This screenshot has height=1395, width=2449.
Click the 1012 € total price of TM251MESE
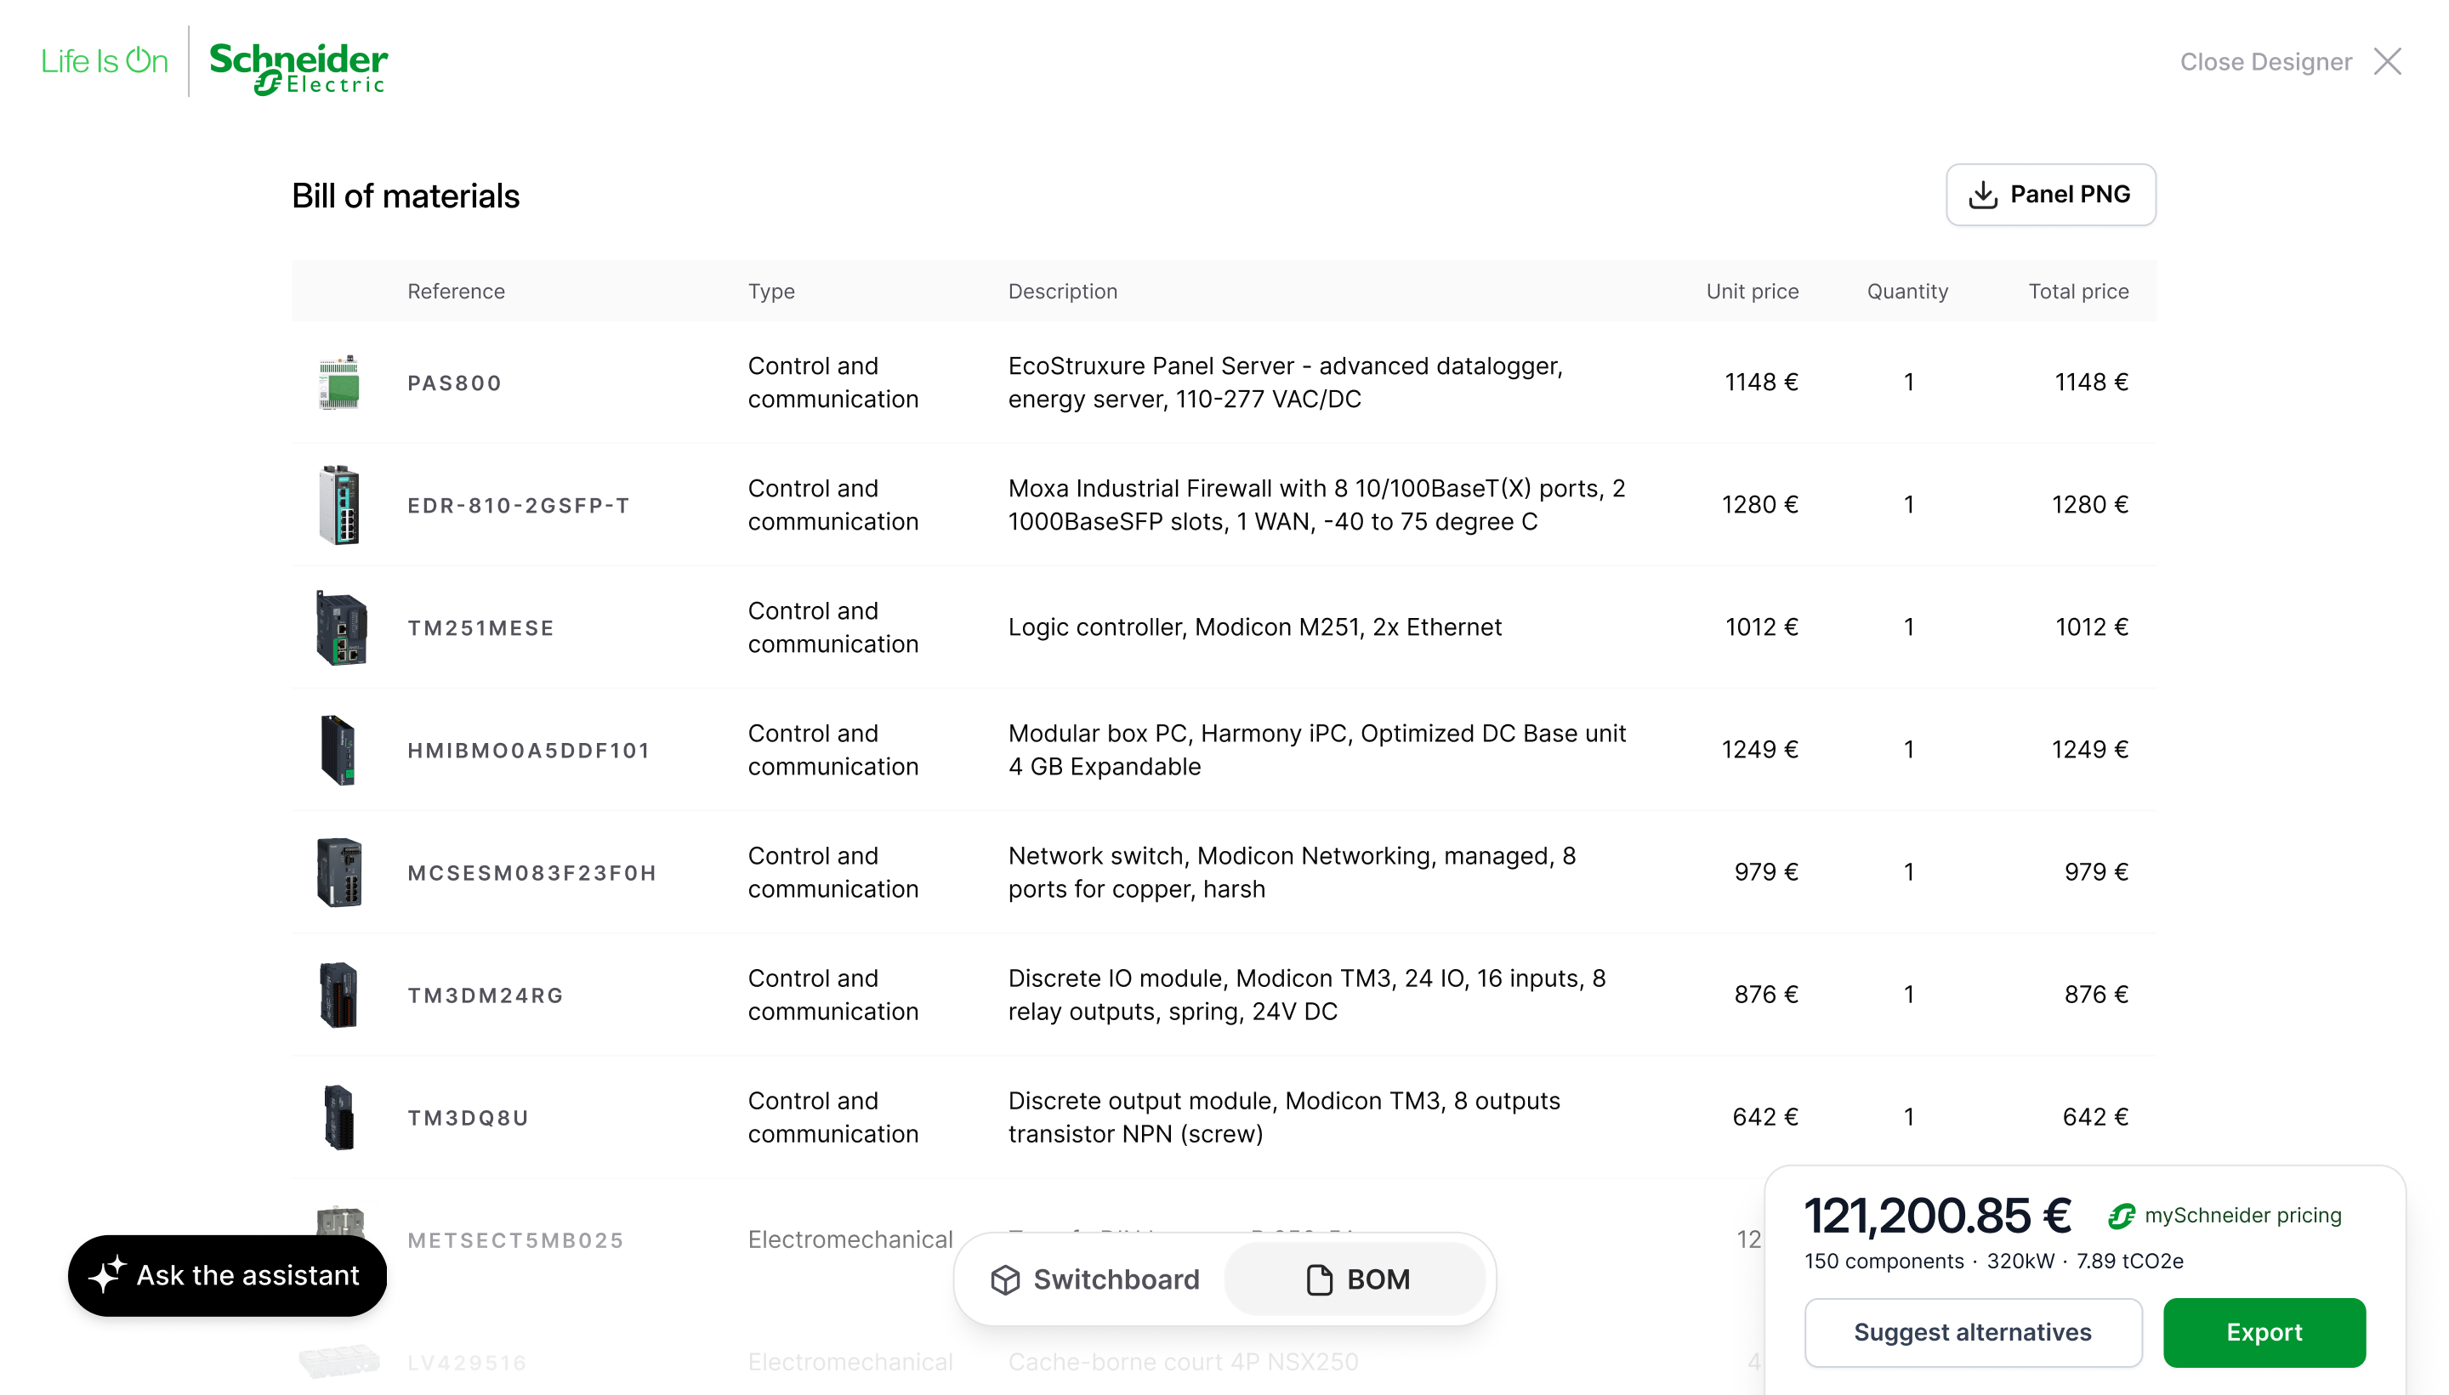coord(2092,627)
